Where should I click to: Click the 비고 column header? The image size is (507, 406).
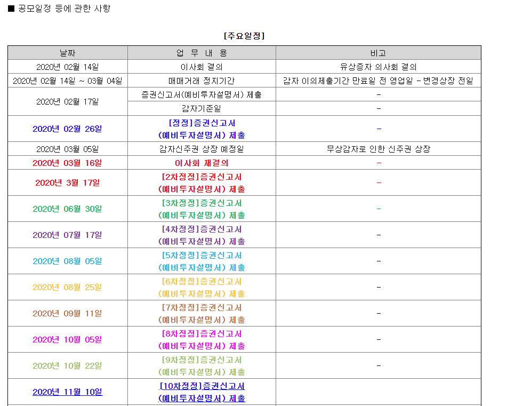coord(378,53)
